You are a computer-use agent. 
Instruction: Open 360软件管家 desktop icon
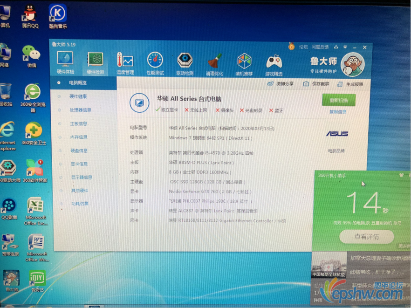click(x=35, y=171)
